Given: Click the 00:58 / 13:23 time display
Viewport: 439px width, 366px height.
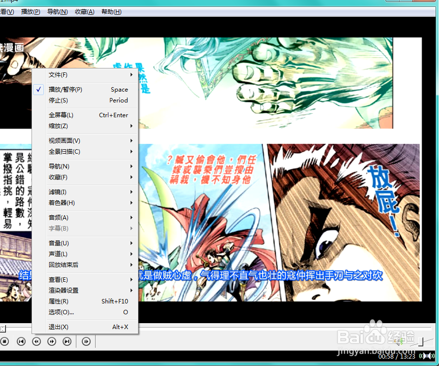Looking at the screenshot, I should tap(397, 356).
